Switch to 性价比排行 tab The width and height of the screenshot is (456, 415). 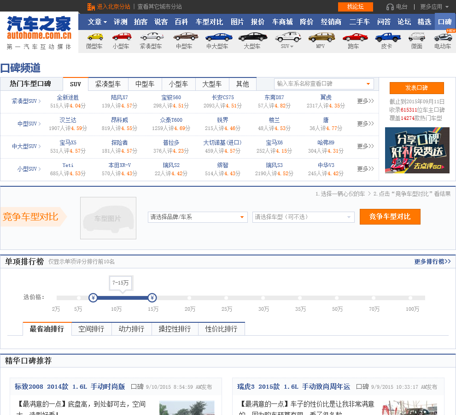pyautogui.click(x=221, y=329)
